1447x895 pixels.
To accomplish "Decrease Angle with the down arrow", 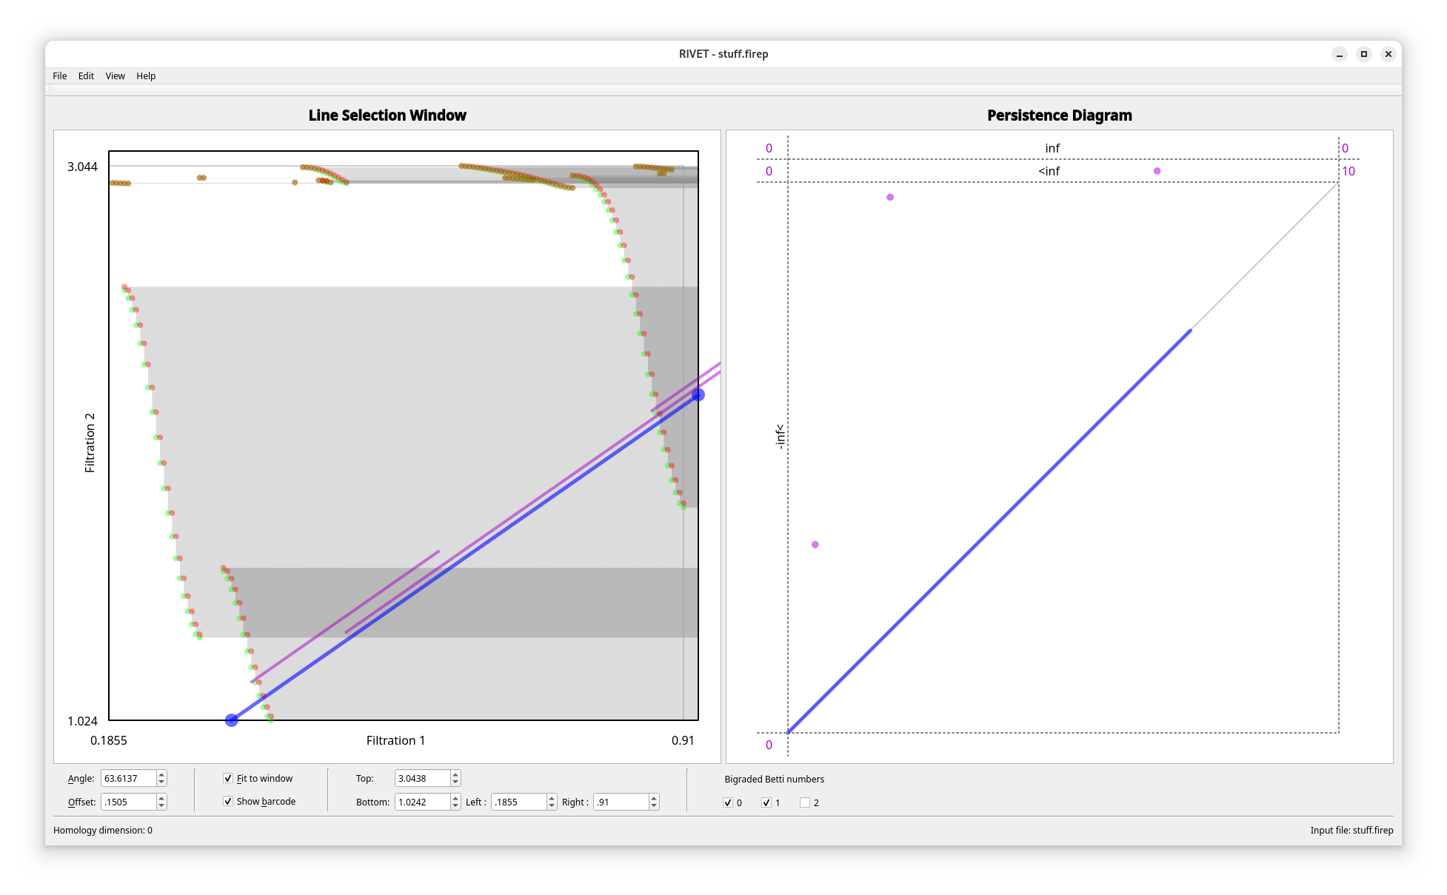I will pos(161,782).
